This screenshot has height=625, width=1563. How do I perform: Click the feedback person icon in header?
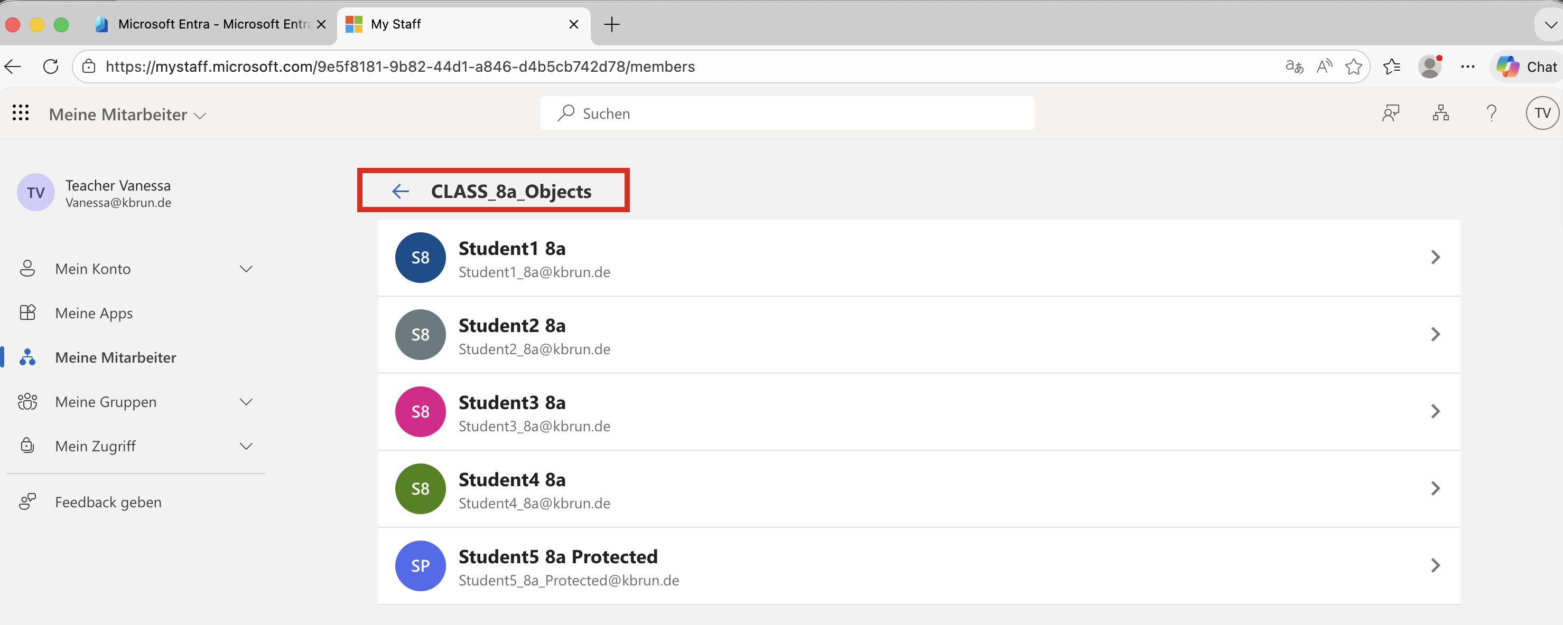1390,113
